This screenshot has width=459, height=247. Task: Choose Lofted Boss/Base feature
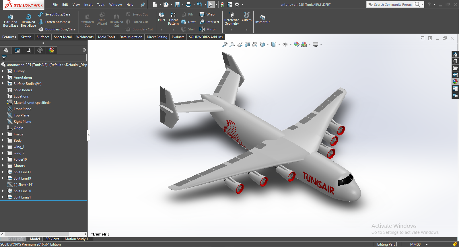pos(54,22)
